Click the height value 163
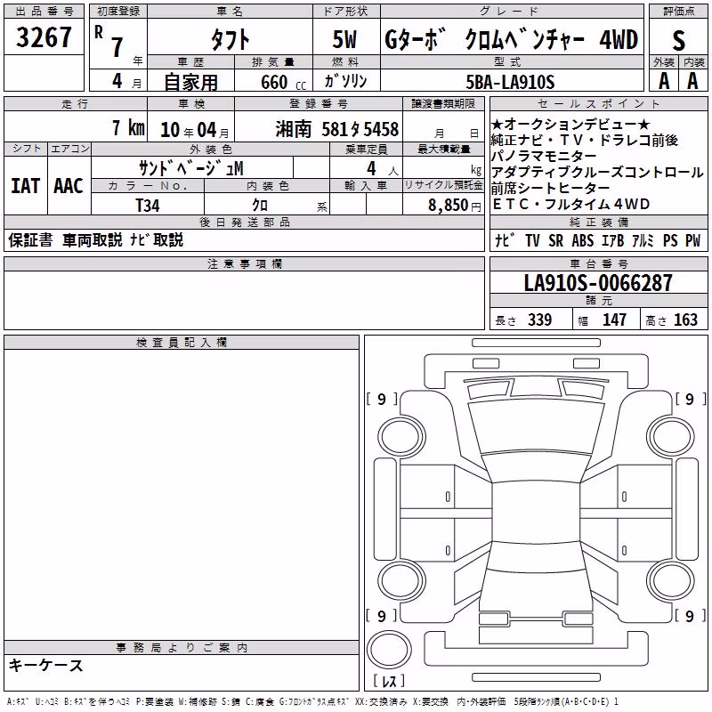 pyautogui.click(x=685, y=320)
